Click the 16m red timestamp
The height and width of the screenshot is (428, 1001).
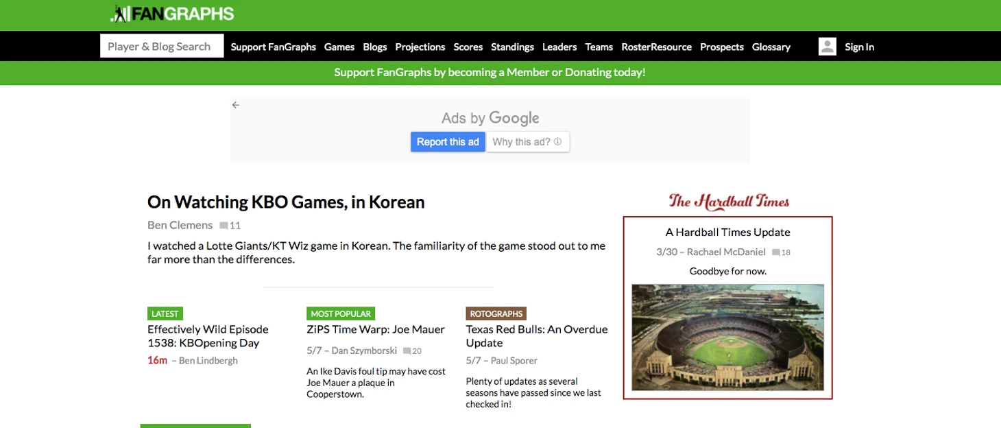coord(157,360)
